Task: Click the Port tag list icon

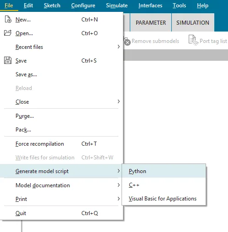Action: point(193,40)
